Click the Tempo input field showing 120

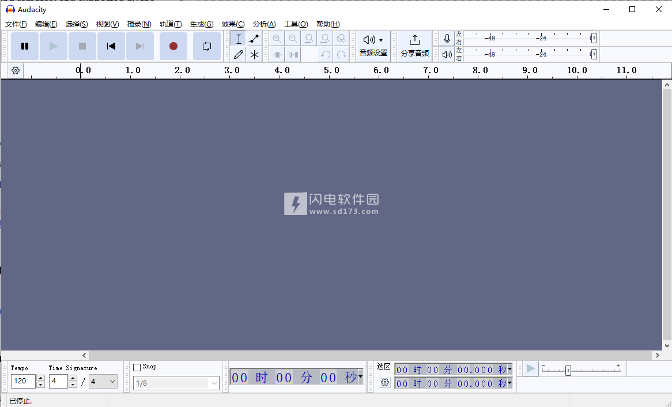[x=23, y=381]
